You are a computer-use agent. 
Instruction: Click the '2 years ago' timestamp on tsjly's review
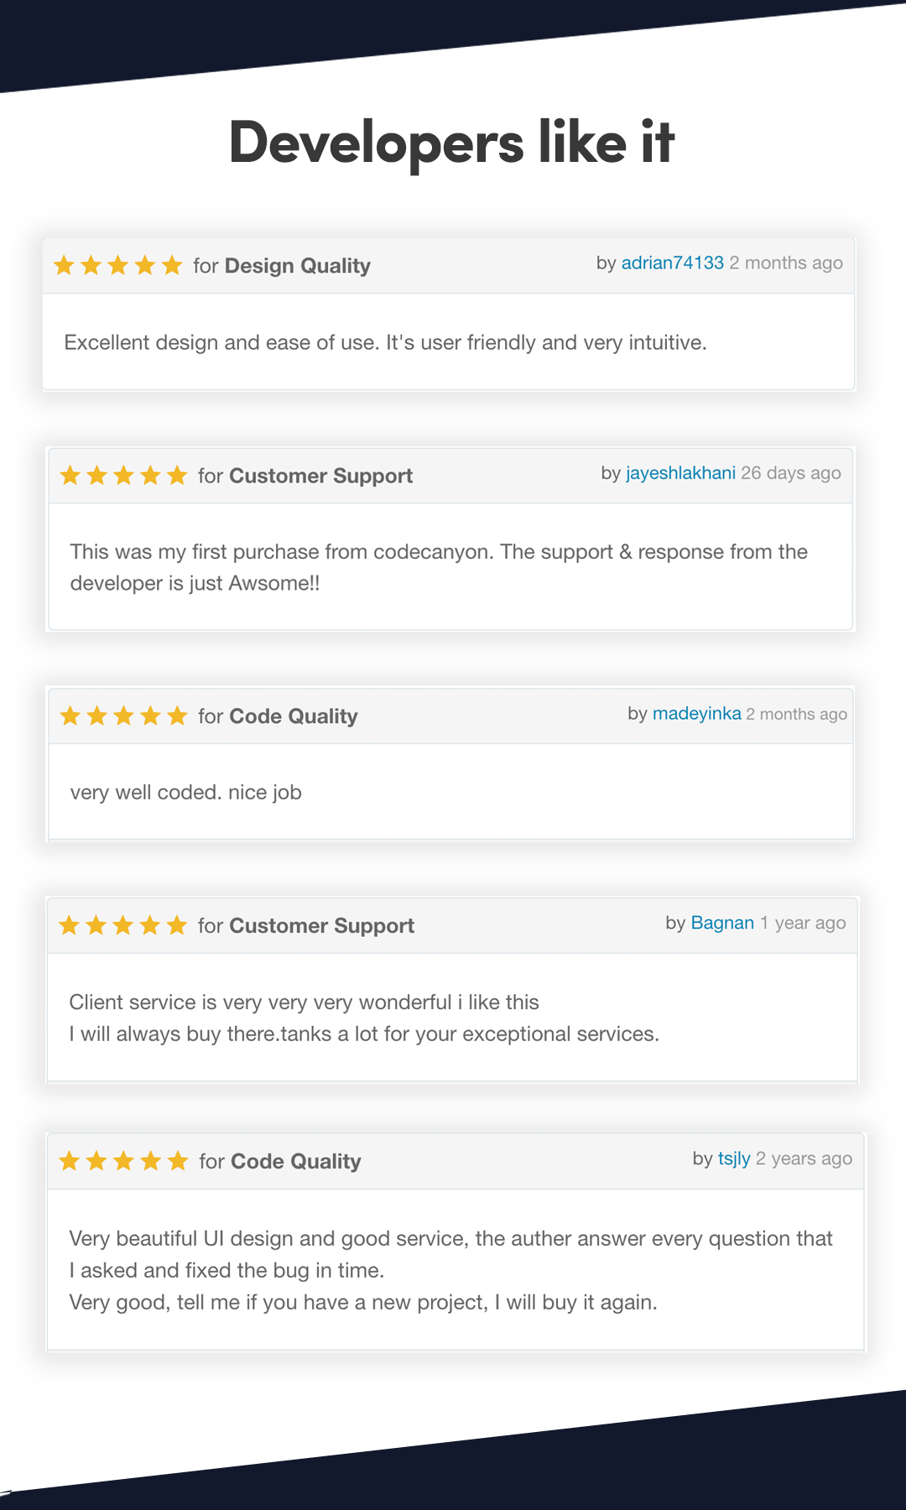[x=804, y=1159]
